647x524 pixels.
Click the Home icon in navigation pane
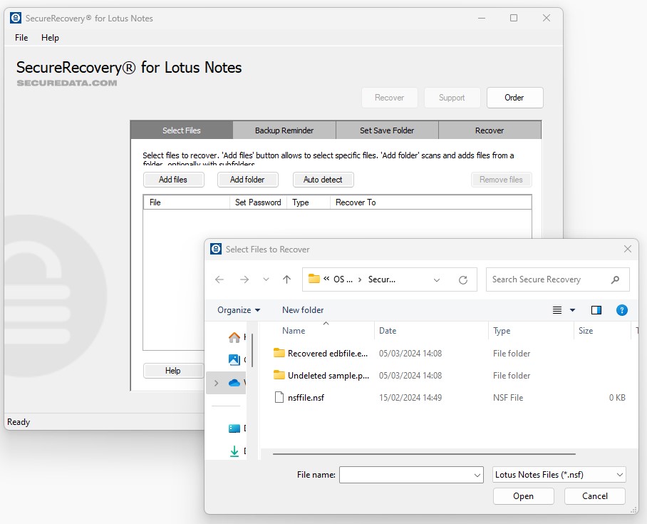(x=234, y=337)
